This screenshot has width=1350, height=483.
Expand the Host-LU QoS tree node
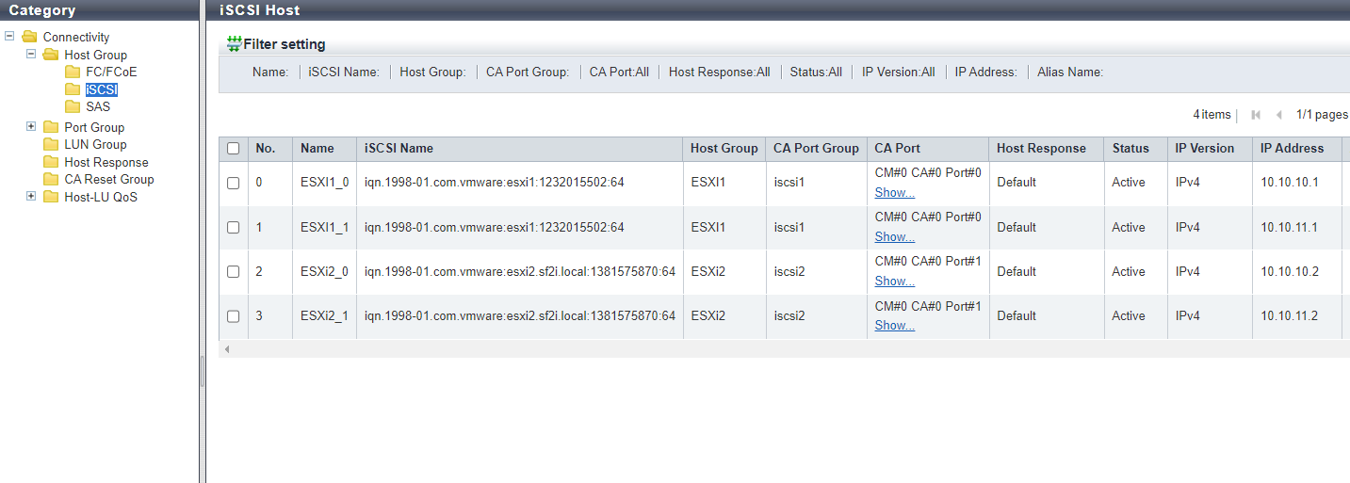(x=31, y=197)
